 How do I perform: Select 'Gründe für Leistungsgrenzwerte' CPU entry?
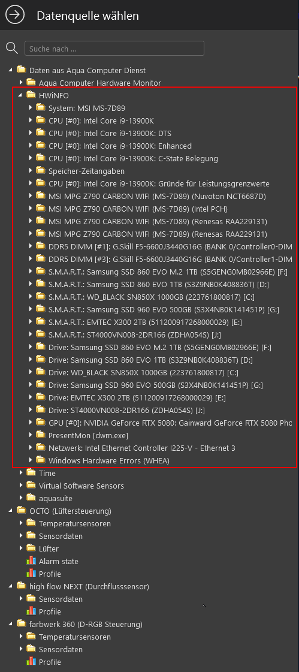(x=159, y=183)
